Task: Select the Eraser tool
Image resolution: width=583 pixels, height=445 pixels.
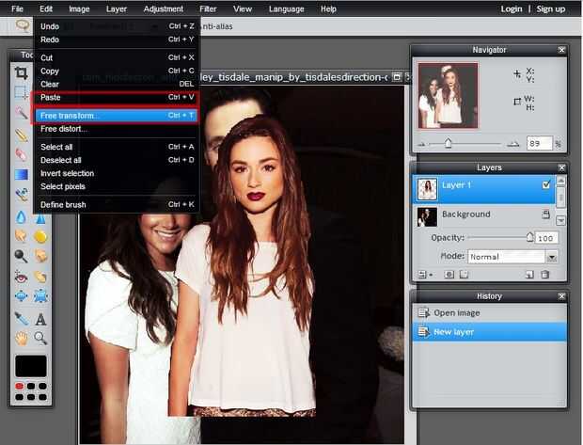Action: point(22,154)
